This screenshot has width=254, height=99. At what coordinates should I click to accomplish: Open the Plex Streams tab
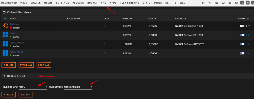[130, 3]
